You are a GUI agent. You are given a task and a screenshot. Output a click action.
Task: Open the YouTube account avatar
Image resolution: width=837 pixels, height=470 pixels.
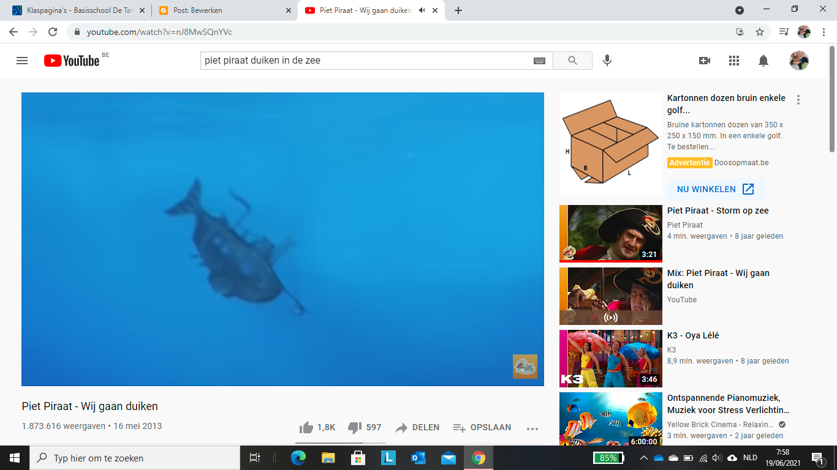(x=799, y=61)
